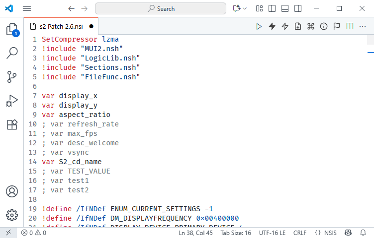Click the filled lightning bolt compile icon
The width and height of the screenshot is (374, 238).
pyautogui.click(x=272, y=26)
